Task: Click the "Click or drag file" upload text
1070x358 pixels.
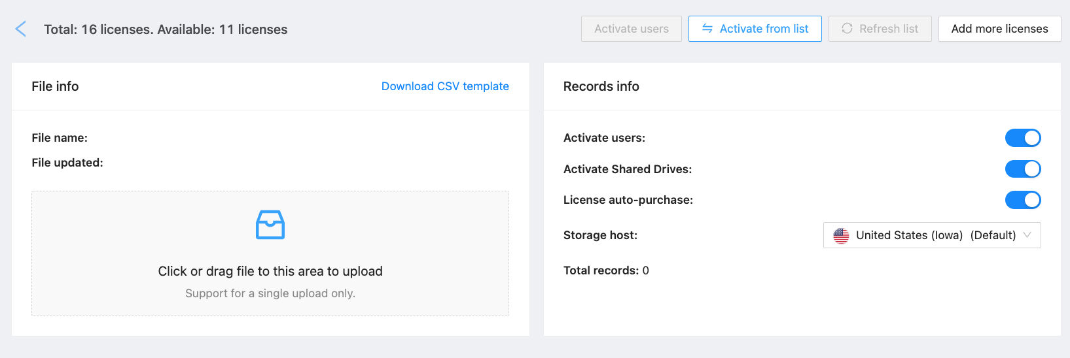Action: pyautogui.click(x=270, y=271)
